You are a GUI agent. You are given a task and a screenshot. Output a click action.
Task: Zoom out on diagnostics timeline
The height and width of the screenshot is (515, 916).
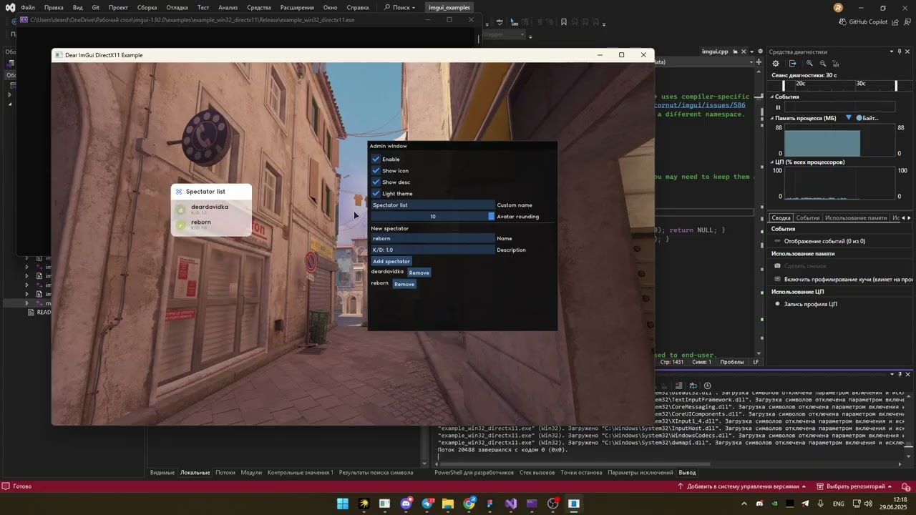point(823,64)
